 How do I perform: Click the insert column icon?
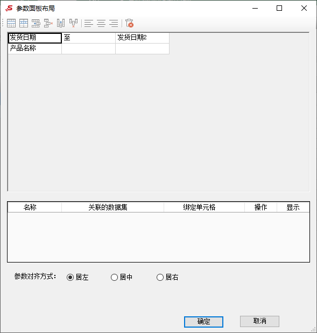point(61,23)
